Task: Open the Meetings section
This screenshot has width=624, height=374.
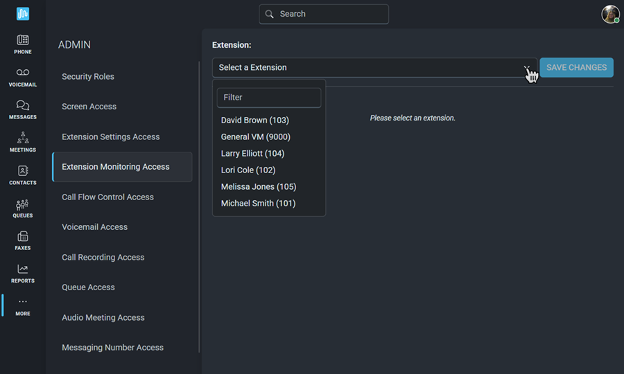Action: tap(23, 142)
